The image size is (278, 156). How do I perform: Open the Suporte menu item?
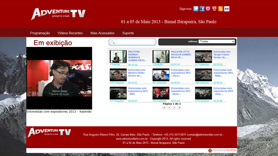point(128,33)
